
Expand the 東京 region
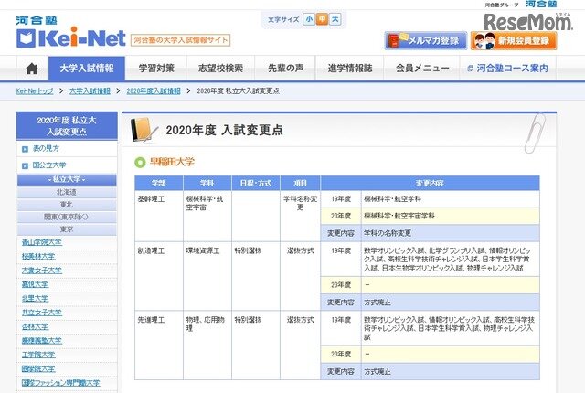click(67, 229)
